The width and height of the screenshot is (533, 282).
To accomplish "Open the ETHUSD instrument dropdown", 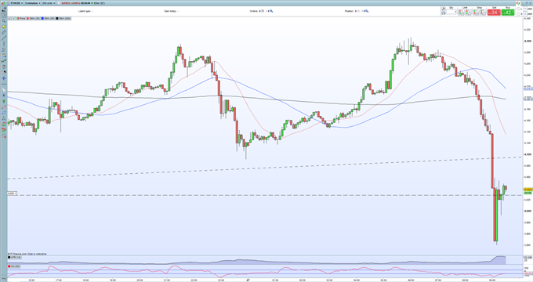I will coord(16,3).
